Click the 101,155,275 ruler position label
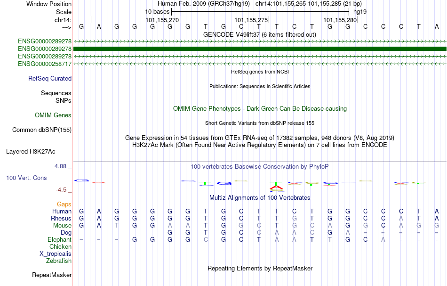Screen dimensions: 447x286 (251, 20)
